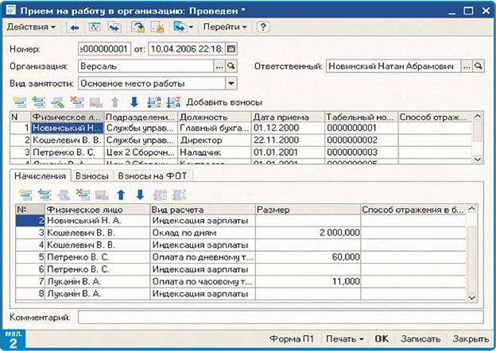The width and height of the screenshot is (496, 351).
Task: Click the OK button
Action: click(382, 339)
